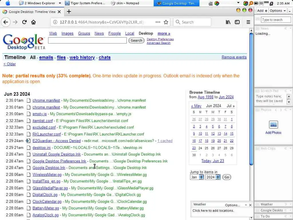The image size is (293, 220).
Task: Switch to skin - Notepad taskbar item
Action: coord(125,3)
